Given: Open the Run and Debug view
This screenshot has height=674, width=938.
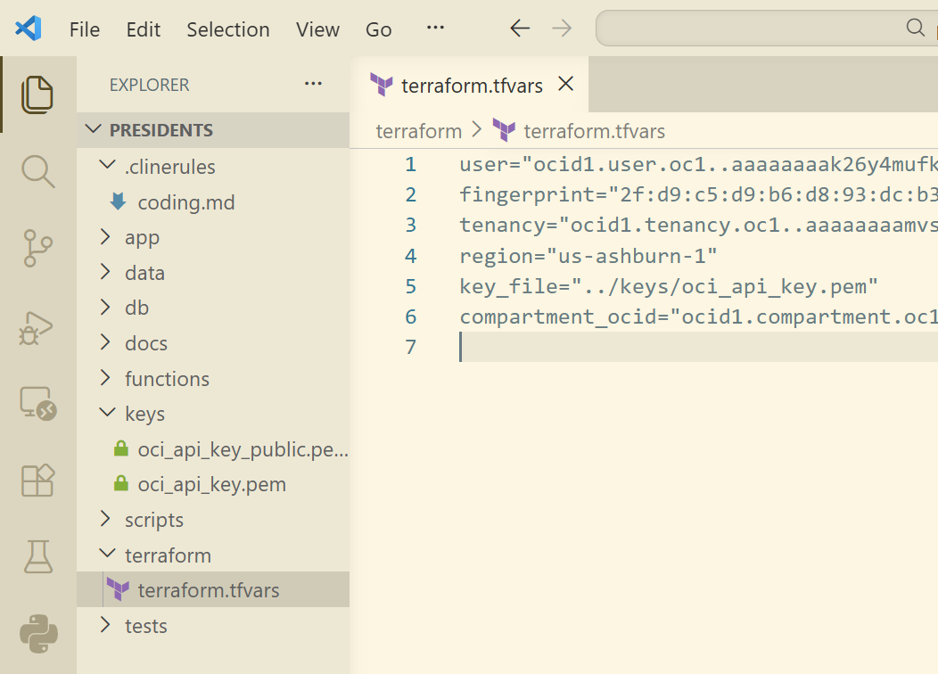Looking at the screenshot, I should pyautogui.click(x=37, y=327).
